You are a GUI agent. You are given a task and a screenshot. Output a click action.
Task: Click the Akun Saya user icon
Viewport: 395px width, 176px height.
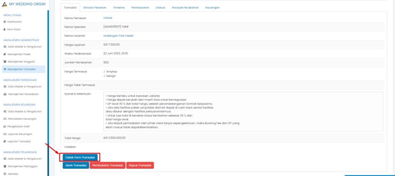coord(5,29)
